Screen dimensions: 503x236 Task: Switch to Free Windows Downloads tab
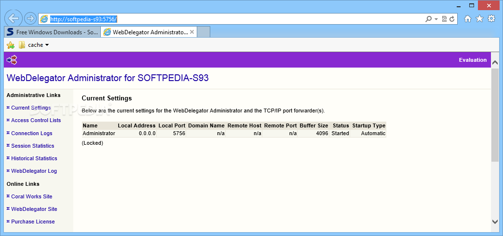pos(53,32)
